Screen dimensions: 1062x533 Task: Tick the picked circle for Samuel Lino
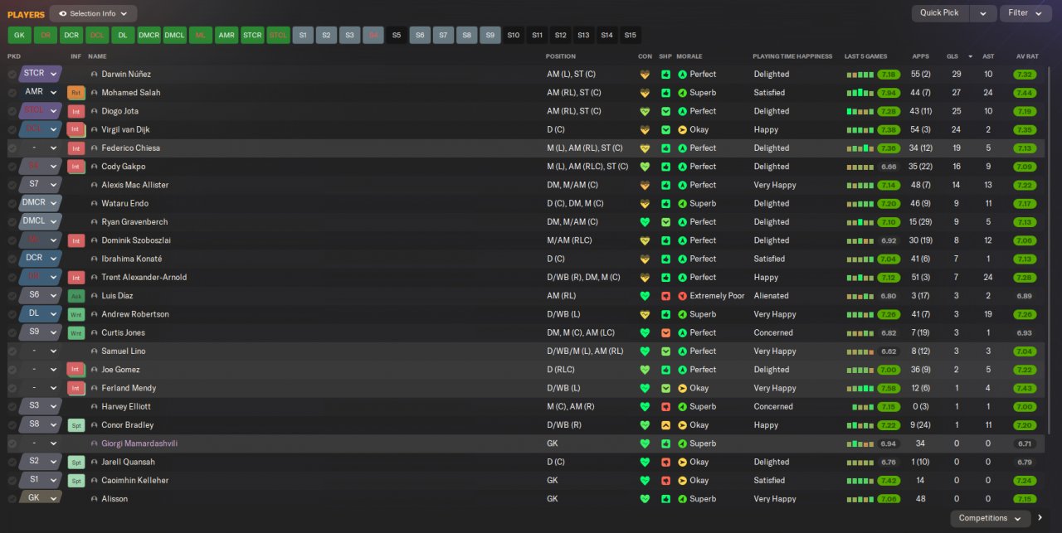pos(12,351)
